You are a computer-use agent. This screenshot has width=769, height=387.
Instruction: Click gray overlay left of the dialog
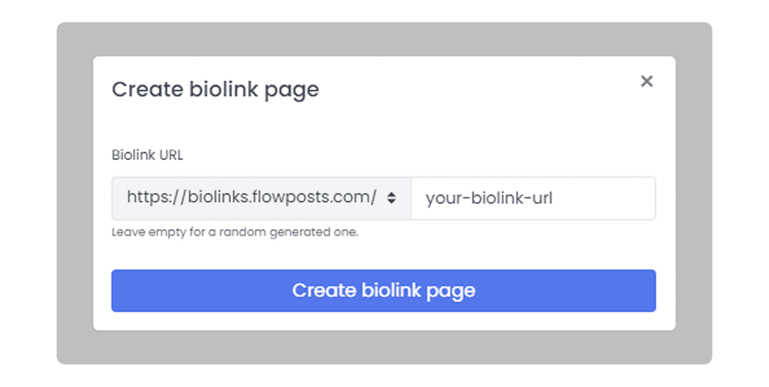(75, 193)
